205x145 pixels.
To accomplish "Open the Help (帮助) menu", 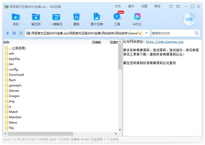I will (x=157, y=6).
